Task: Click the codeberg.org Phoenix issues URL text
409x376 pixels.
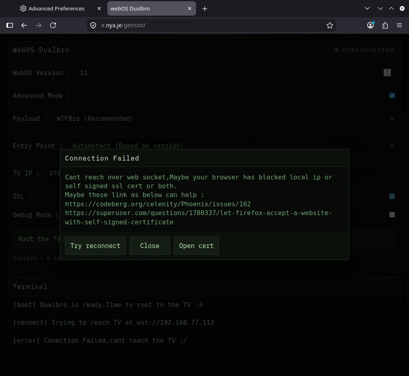Action: (x=158, y=204)
